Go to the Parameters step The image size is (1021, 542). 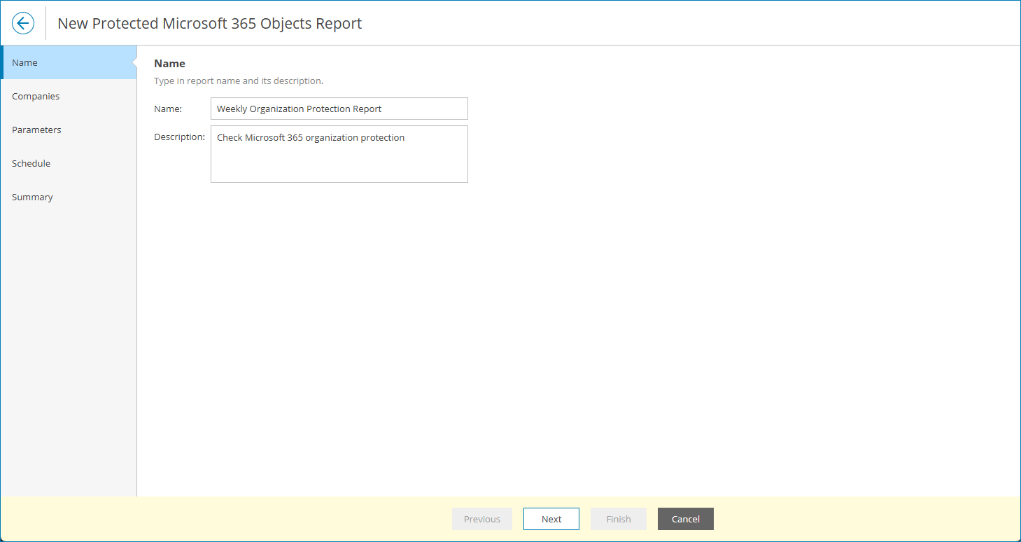pos(36,130)
